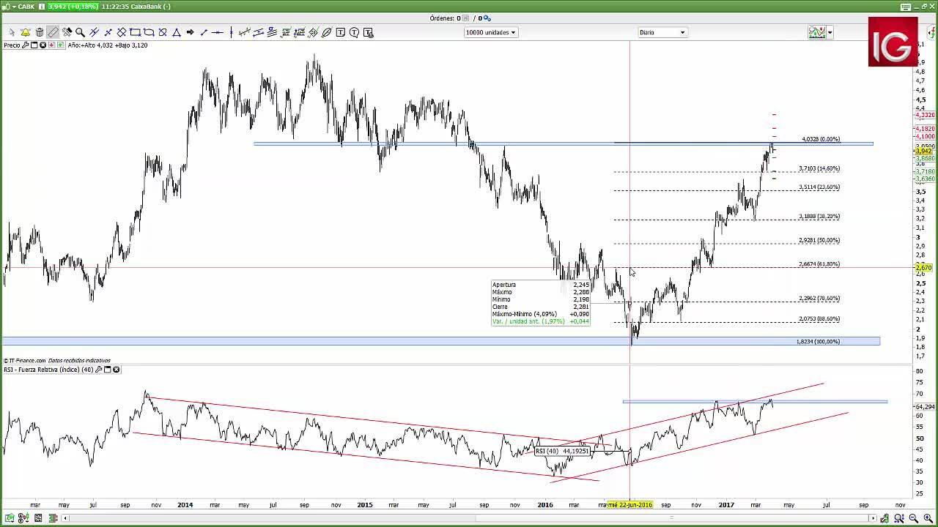Viewport: 938px width, 527px height.
Task: Click the blue 1,8234 support band
Action: coord(440,341)
